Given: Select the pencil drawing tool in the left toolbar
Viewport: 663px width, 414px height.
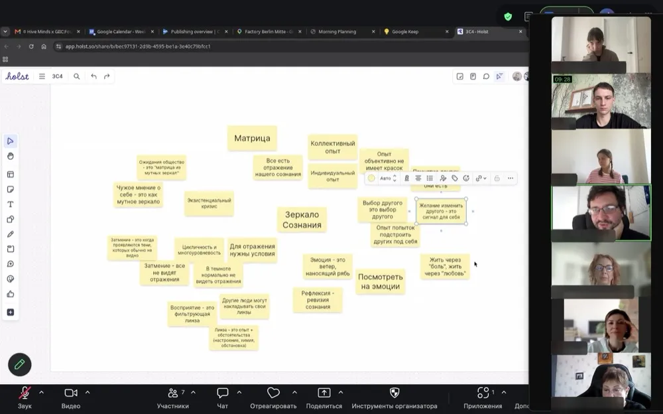Looking at the screenshot, I should pyautogui.click(x=11, y=234).
